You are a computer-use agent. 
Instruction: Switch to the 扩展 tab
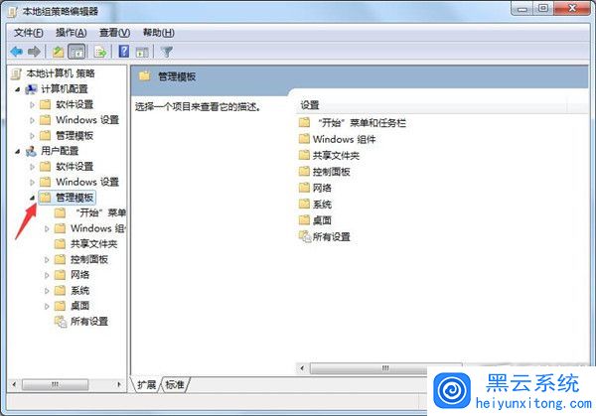tap(146, 385)
